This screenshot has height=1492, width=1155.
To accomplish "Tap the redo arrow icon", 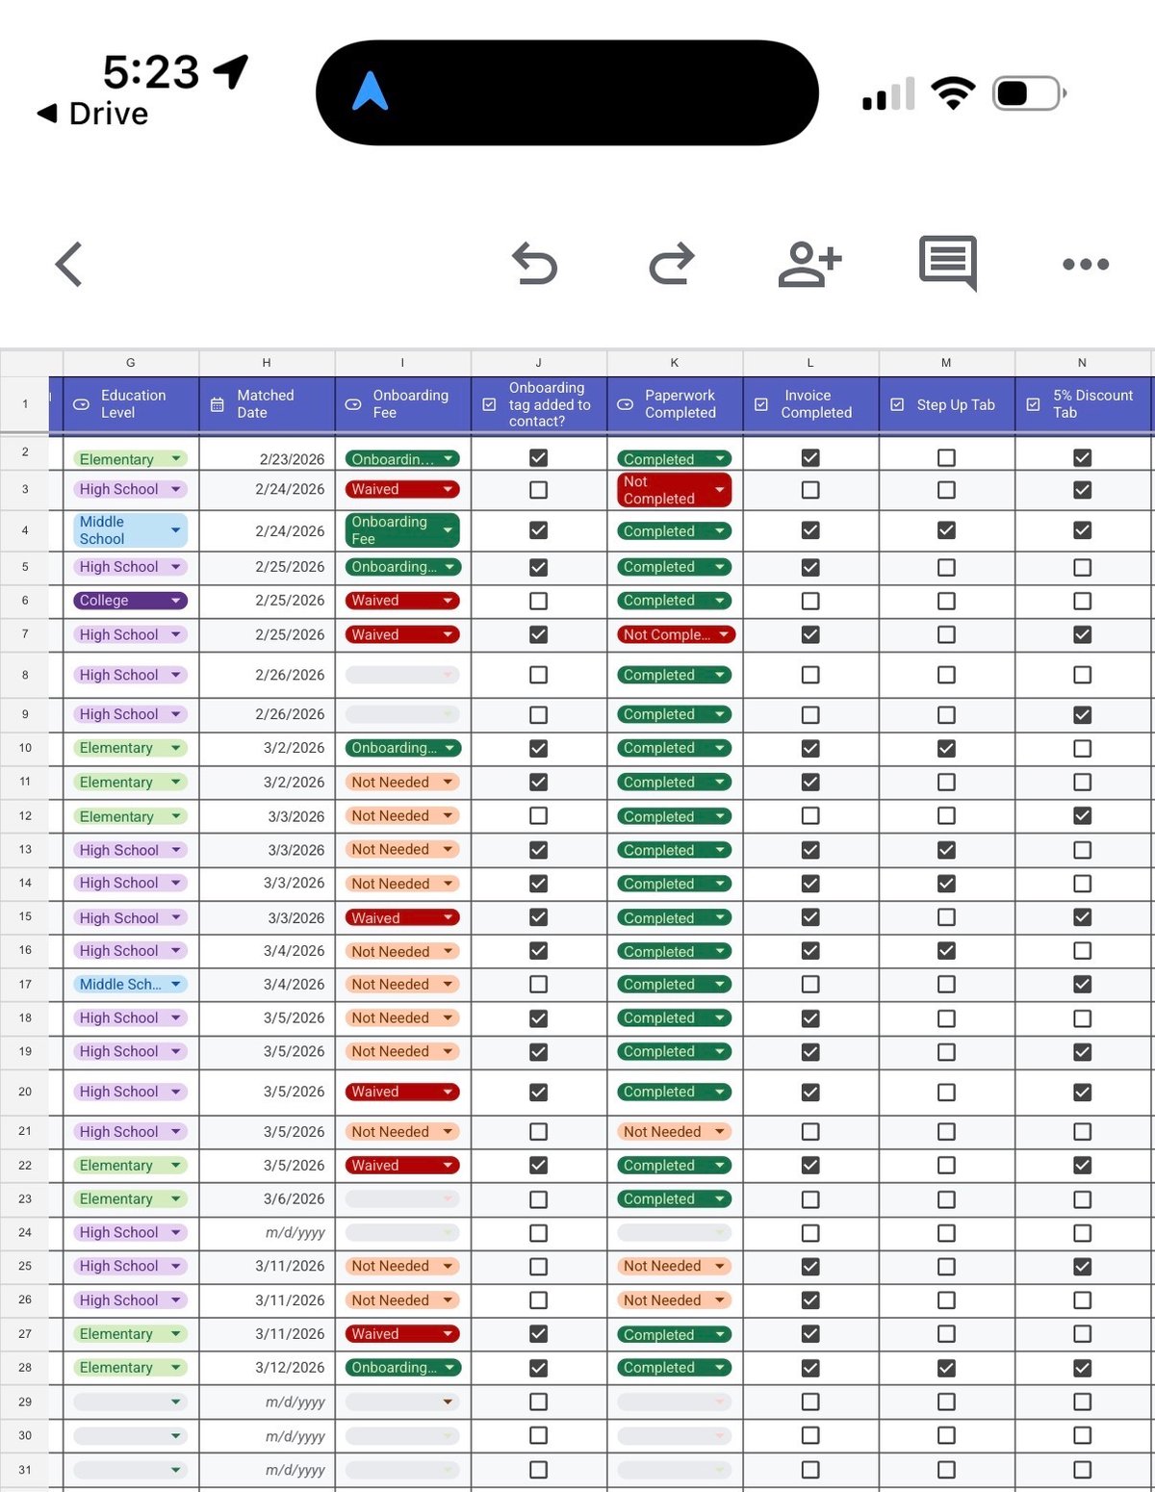I will click(x=671, y=264).
